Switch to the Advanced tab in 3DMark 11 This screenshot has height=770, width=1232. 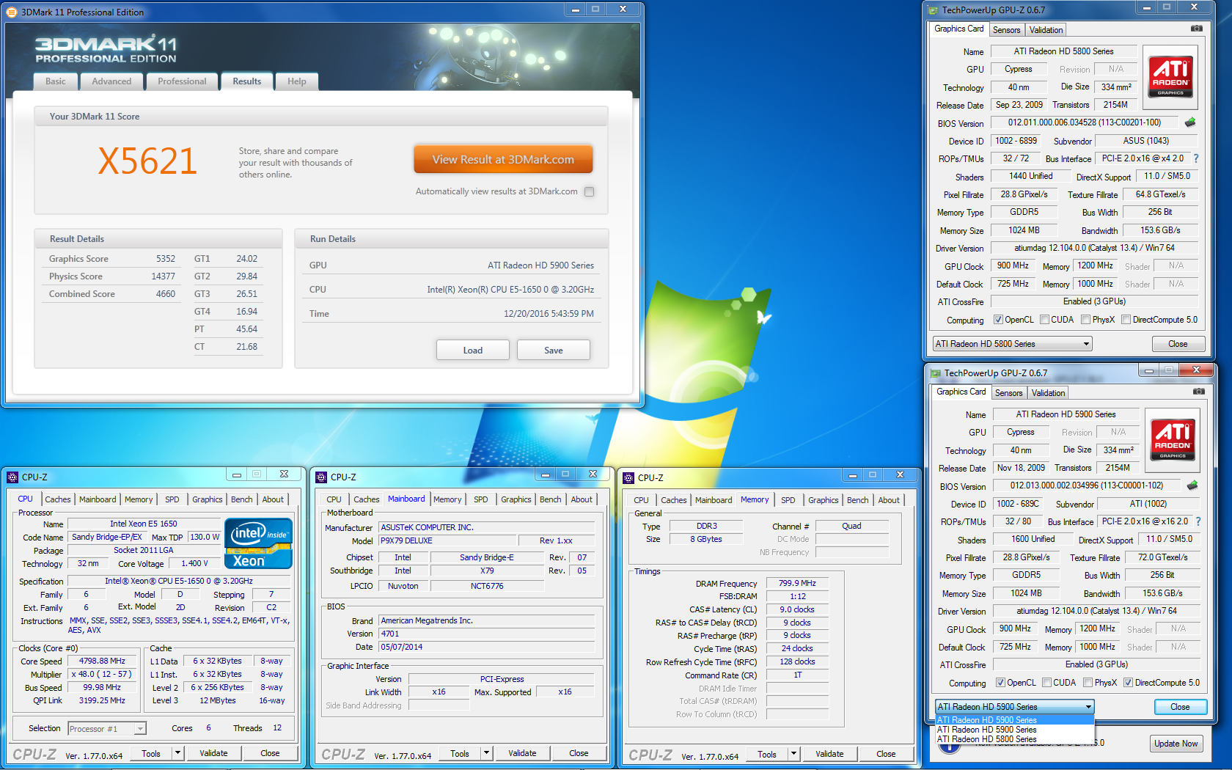click(111, 81)
